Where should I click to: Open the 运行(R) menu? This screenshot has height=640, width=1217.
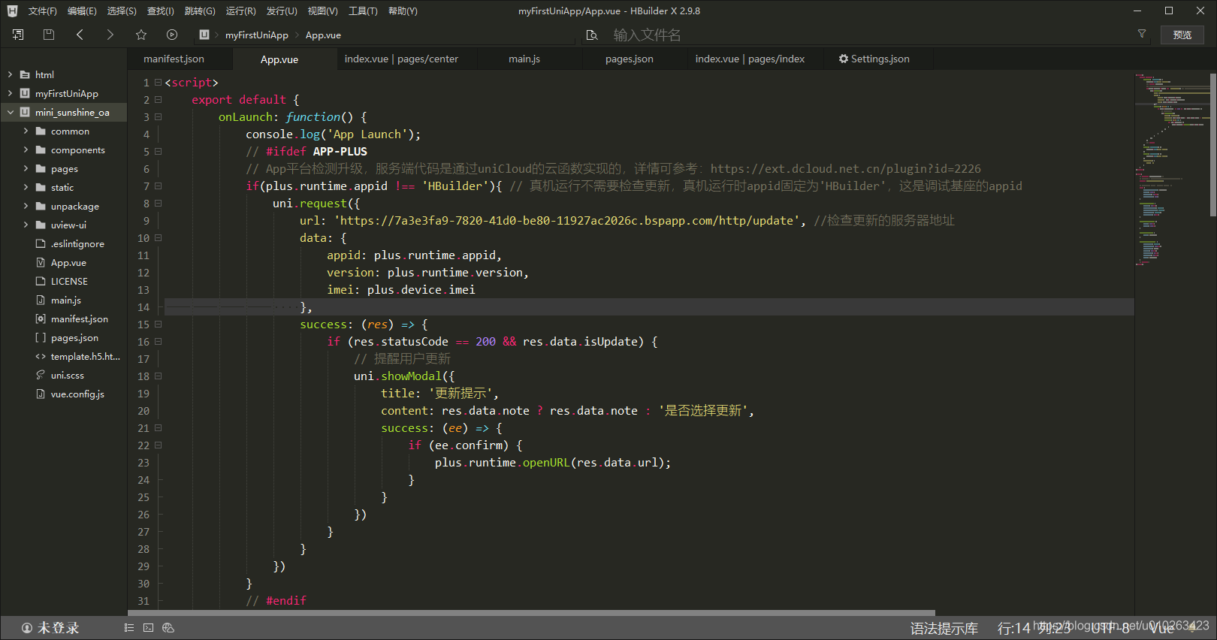coord(240,11)
